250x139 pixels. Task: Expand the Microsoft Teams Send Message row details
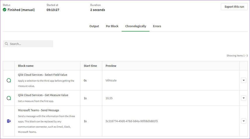pos(244,121)
